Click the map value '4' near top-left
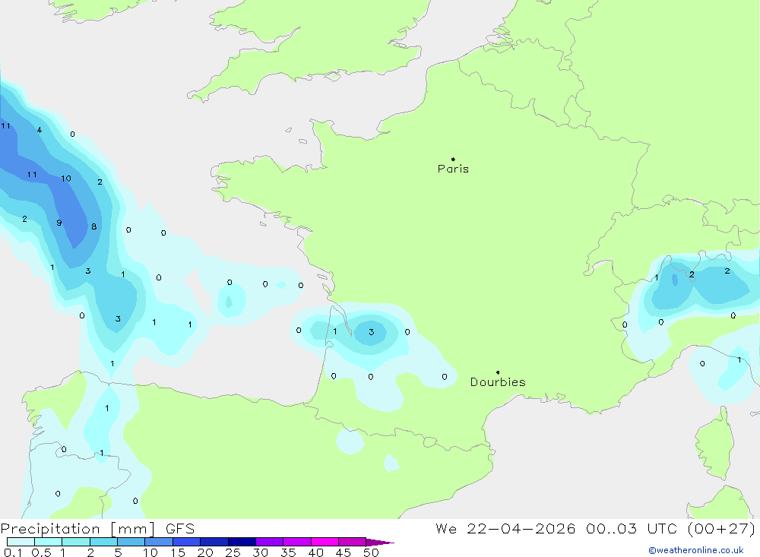Viewport: 760px width, 557px height. (40, 130)
